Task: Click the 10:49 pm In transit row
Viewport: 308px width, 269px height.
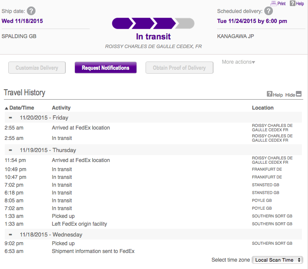Action: 153,169
